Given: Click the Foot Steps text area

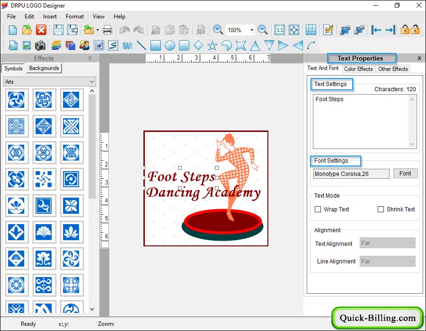Looking at the screenshot, I should click(364, 121).
